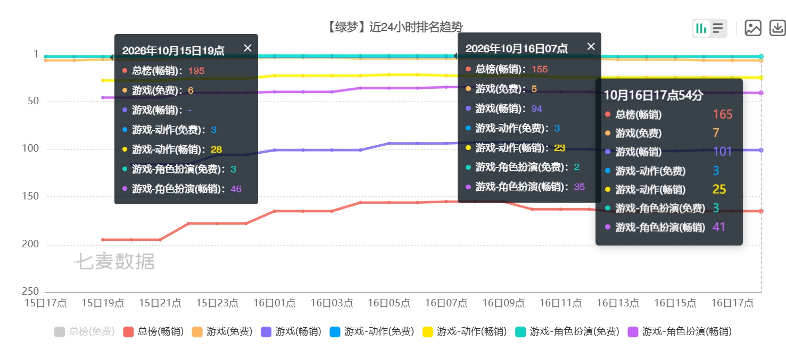Toggle 游戏-角色扮演(免费) legend entry

(567, 331)
